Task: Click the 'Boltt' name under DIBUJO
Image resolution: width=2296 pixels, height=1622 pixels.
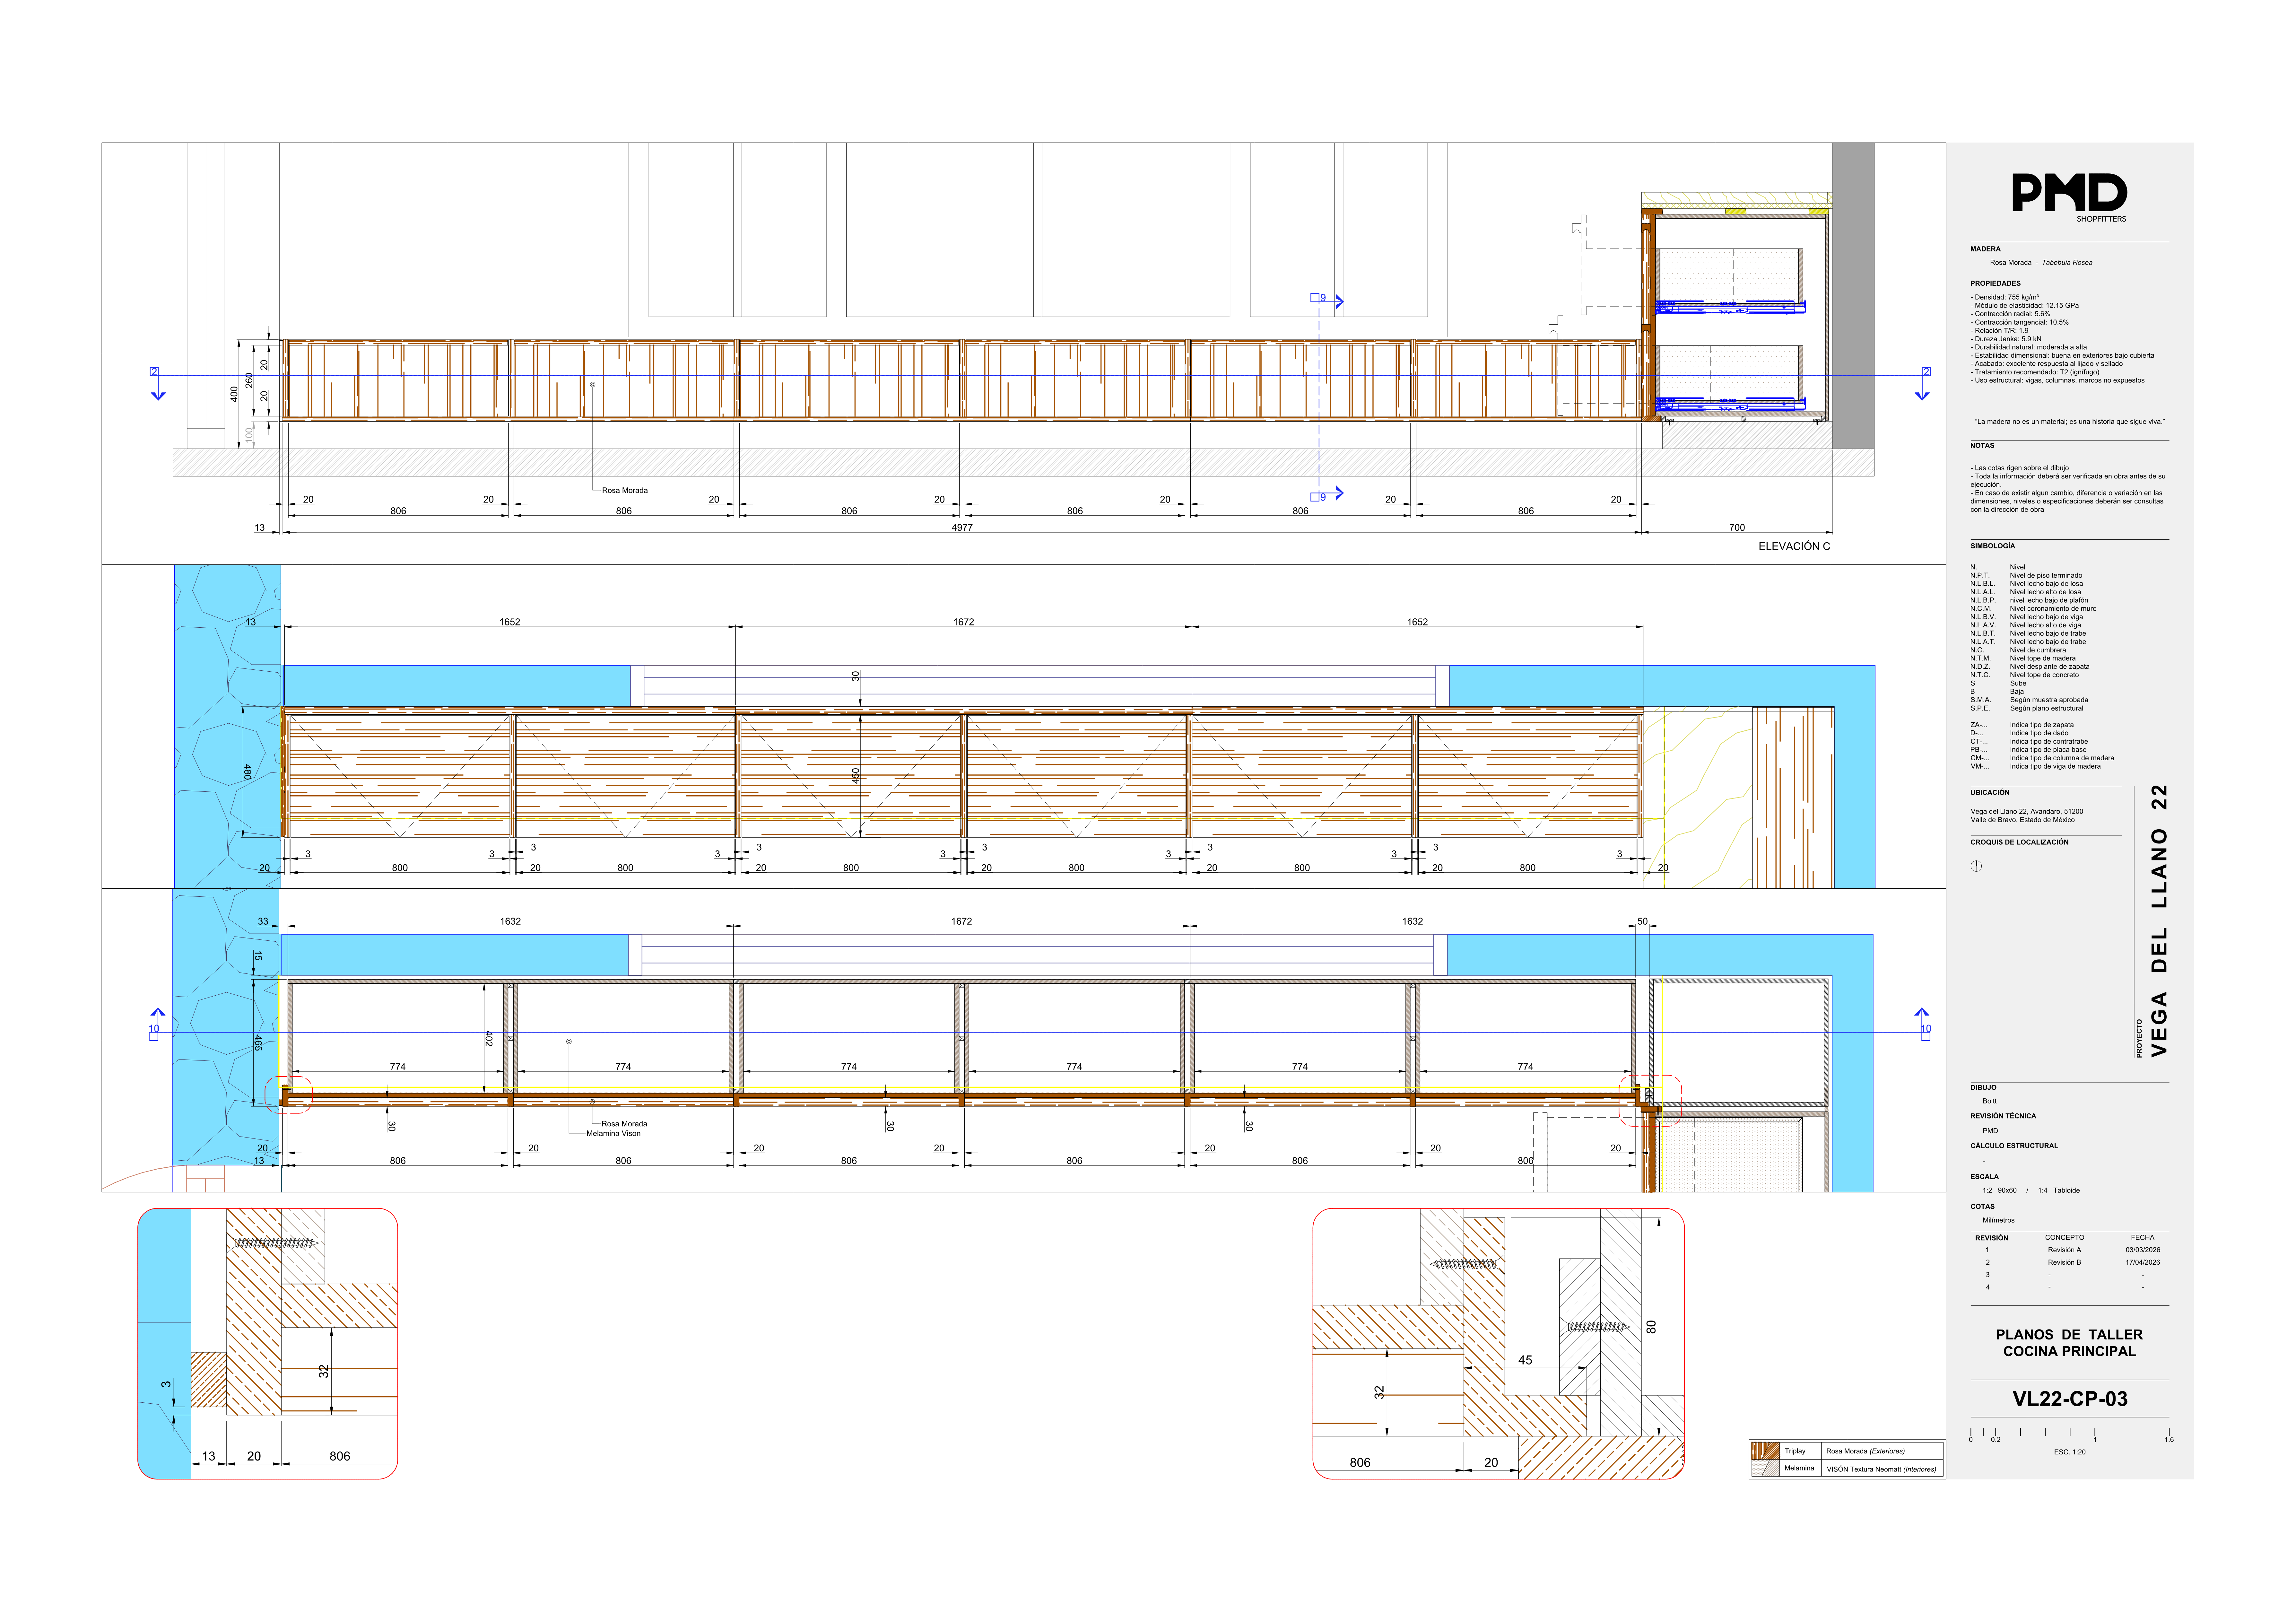Action: [1990, 1101]
